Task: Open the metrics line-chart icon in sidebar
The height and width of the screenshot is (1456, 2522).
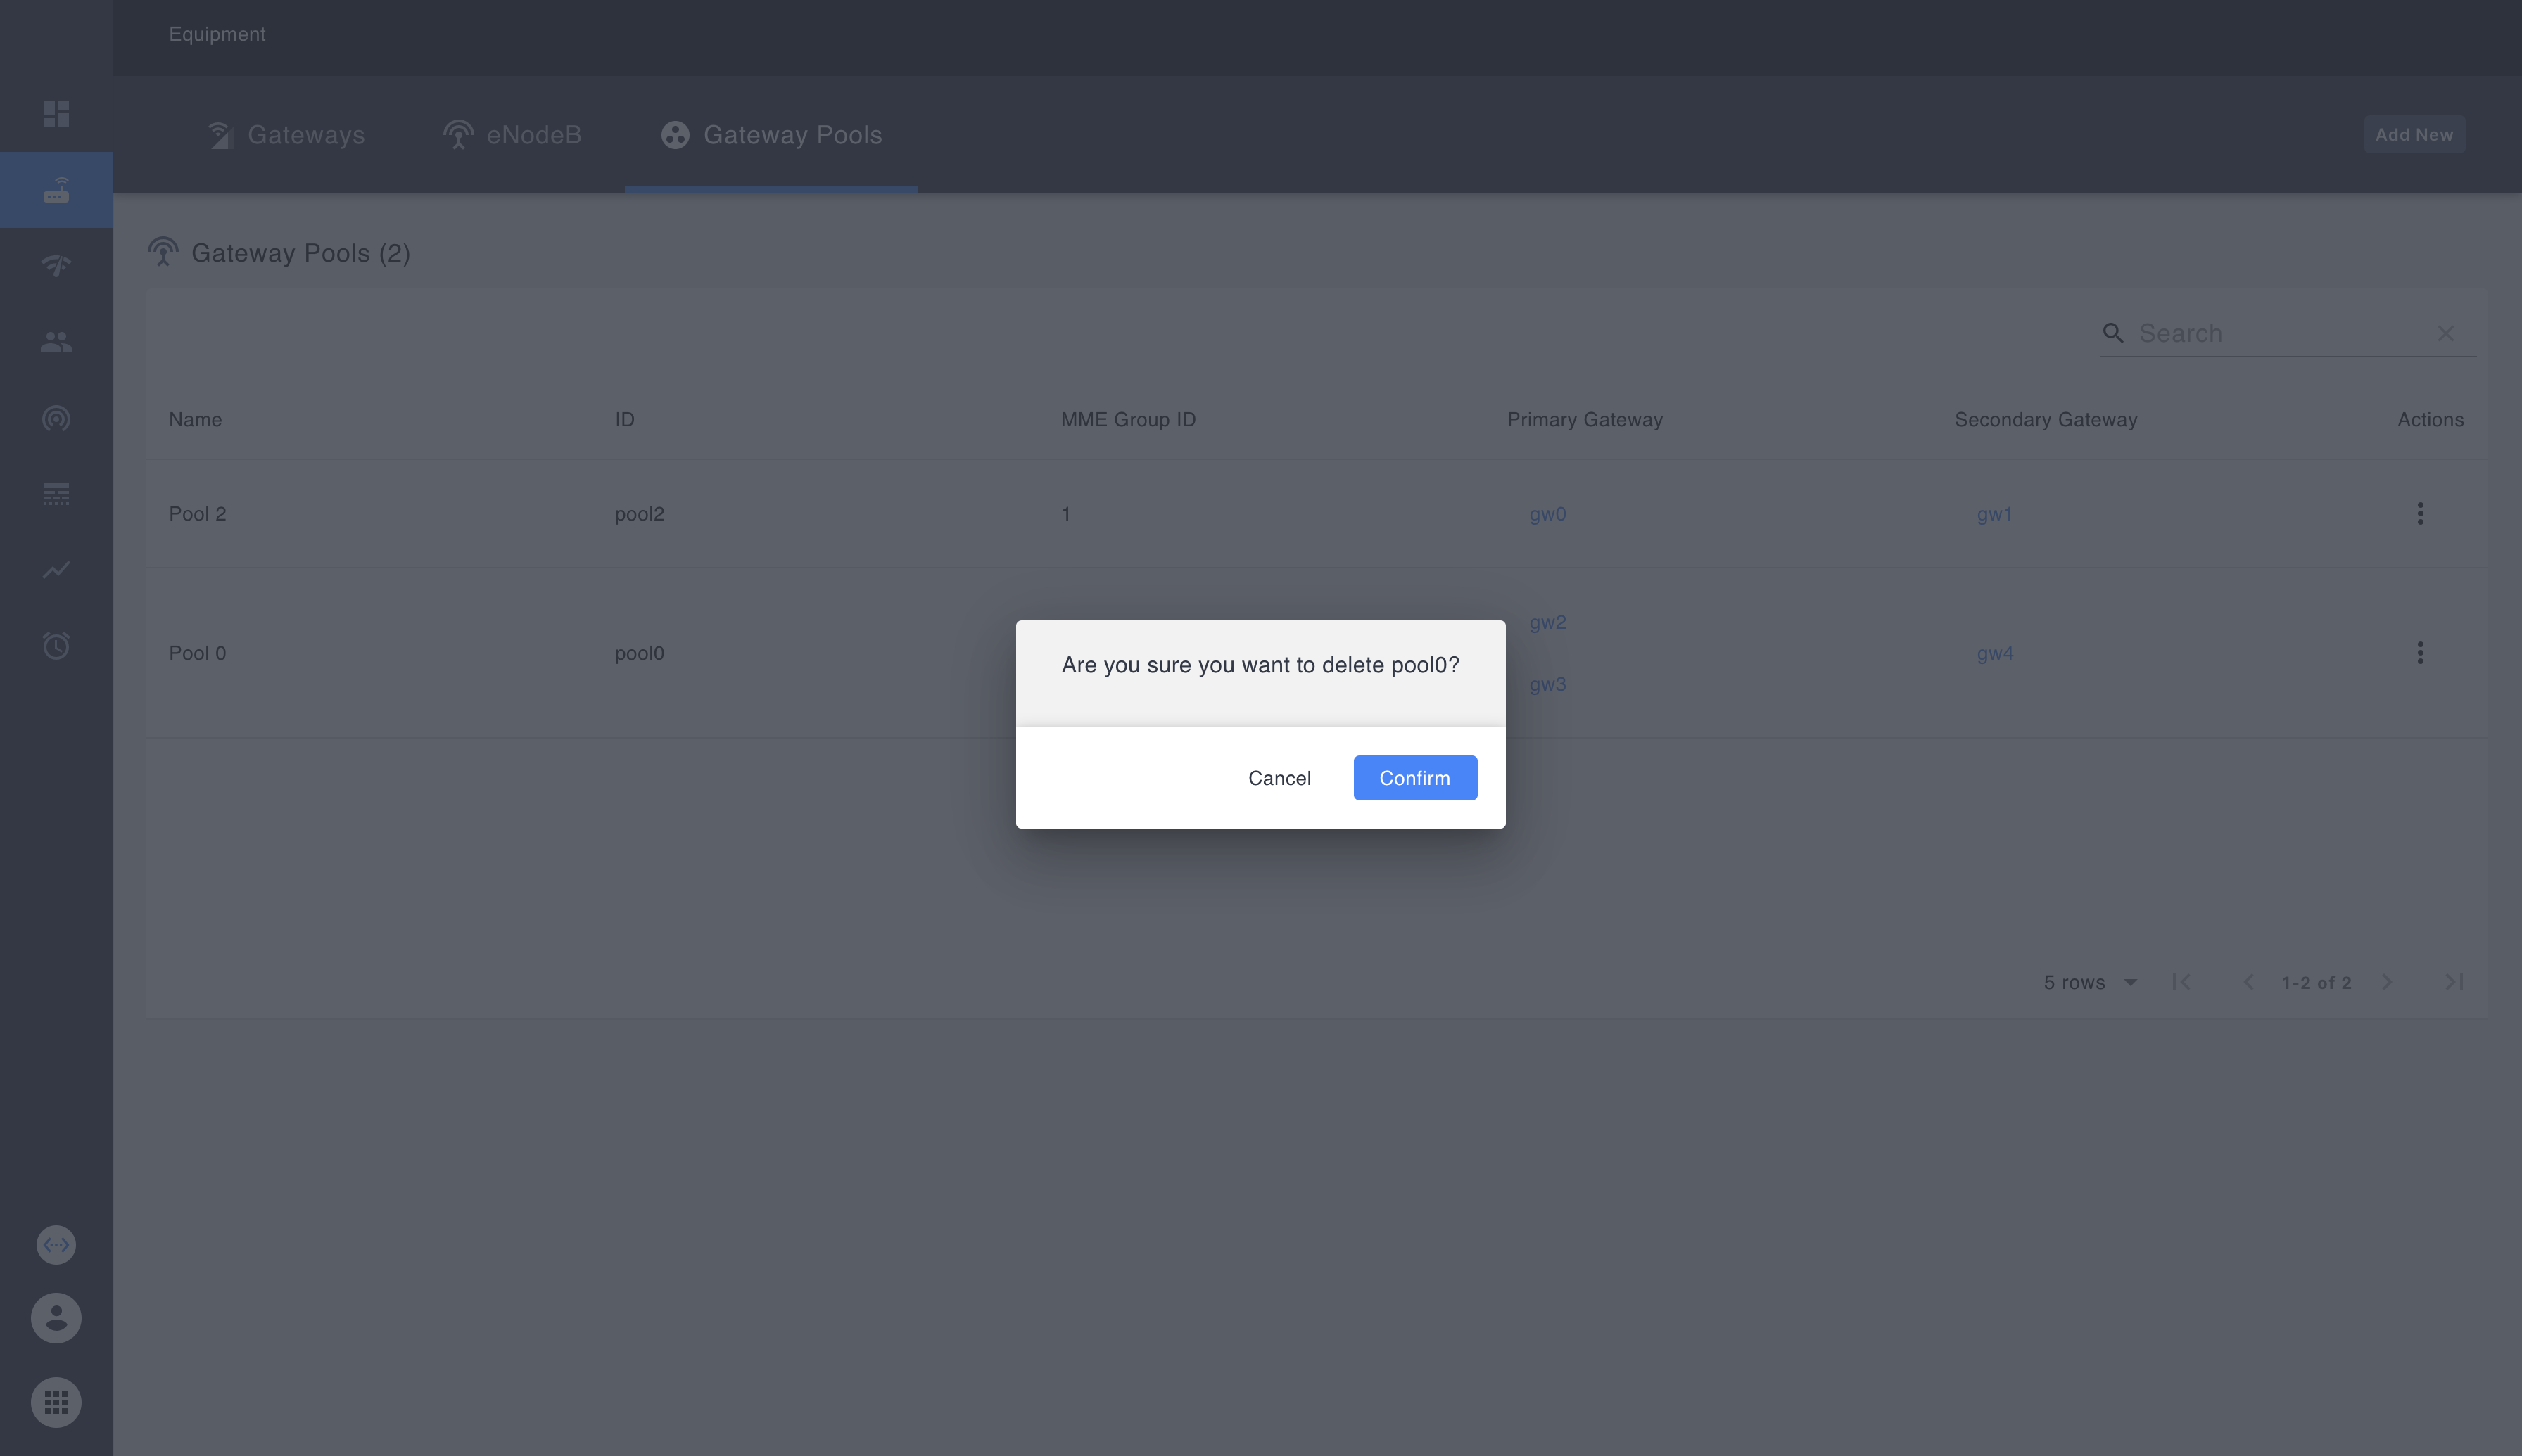Action: click(55, 570)
